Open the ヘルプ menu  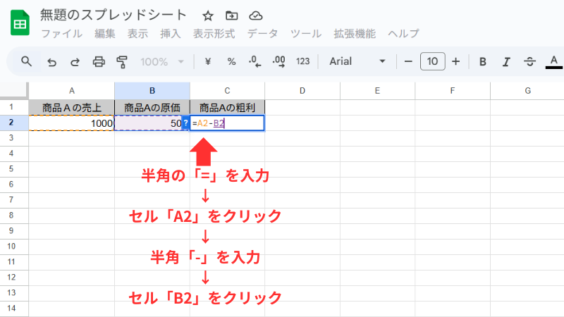(403, 34)
